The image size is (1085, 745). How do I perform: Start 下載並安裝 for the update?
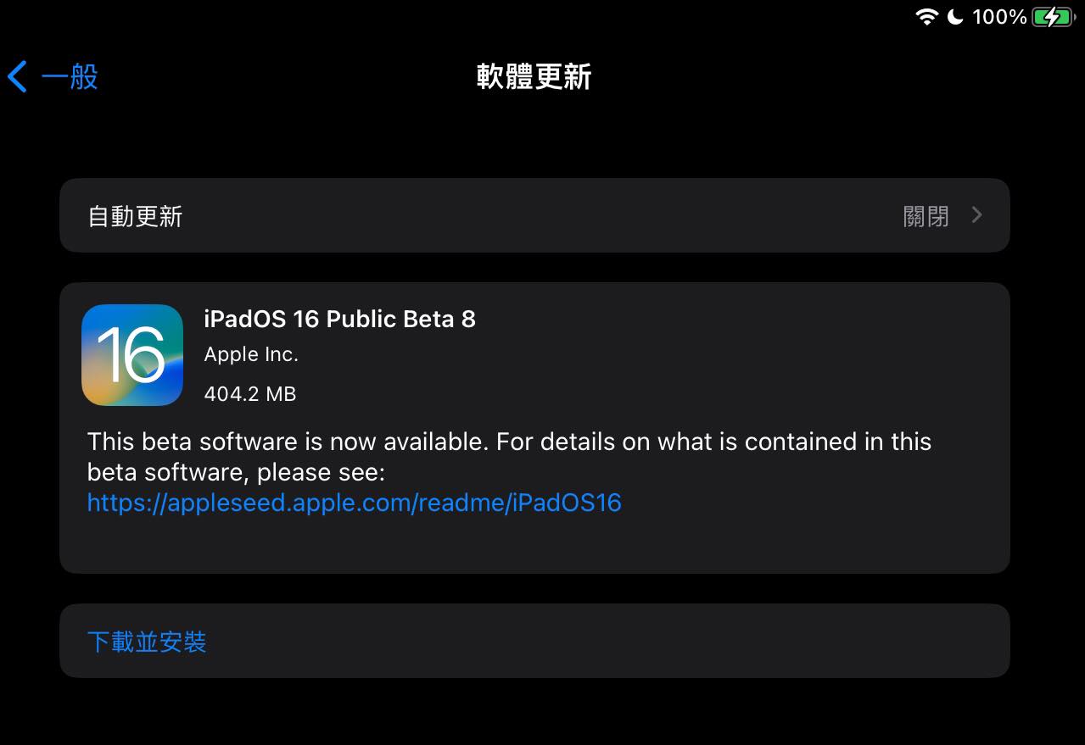147,642
